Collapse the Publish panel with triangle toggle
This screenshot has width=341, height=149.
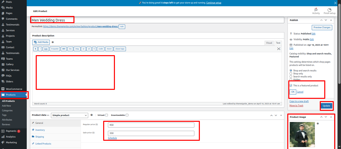point(331,20)
